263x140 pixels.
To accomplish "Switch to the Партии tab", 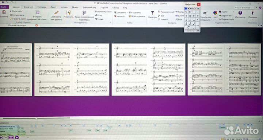I will (104, 8).
